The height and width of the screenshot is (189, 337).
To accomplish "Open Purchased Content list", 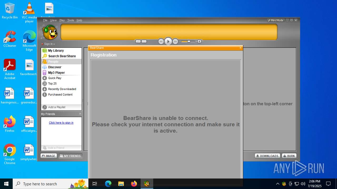I will point(61,94).
